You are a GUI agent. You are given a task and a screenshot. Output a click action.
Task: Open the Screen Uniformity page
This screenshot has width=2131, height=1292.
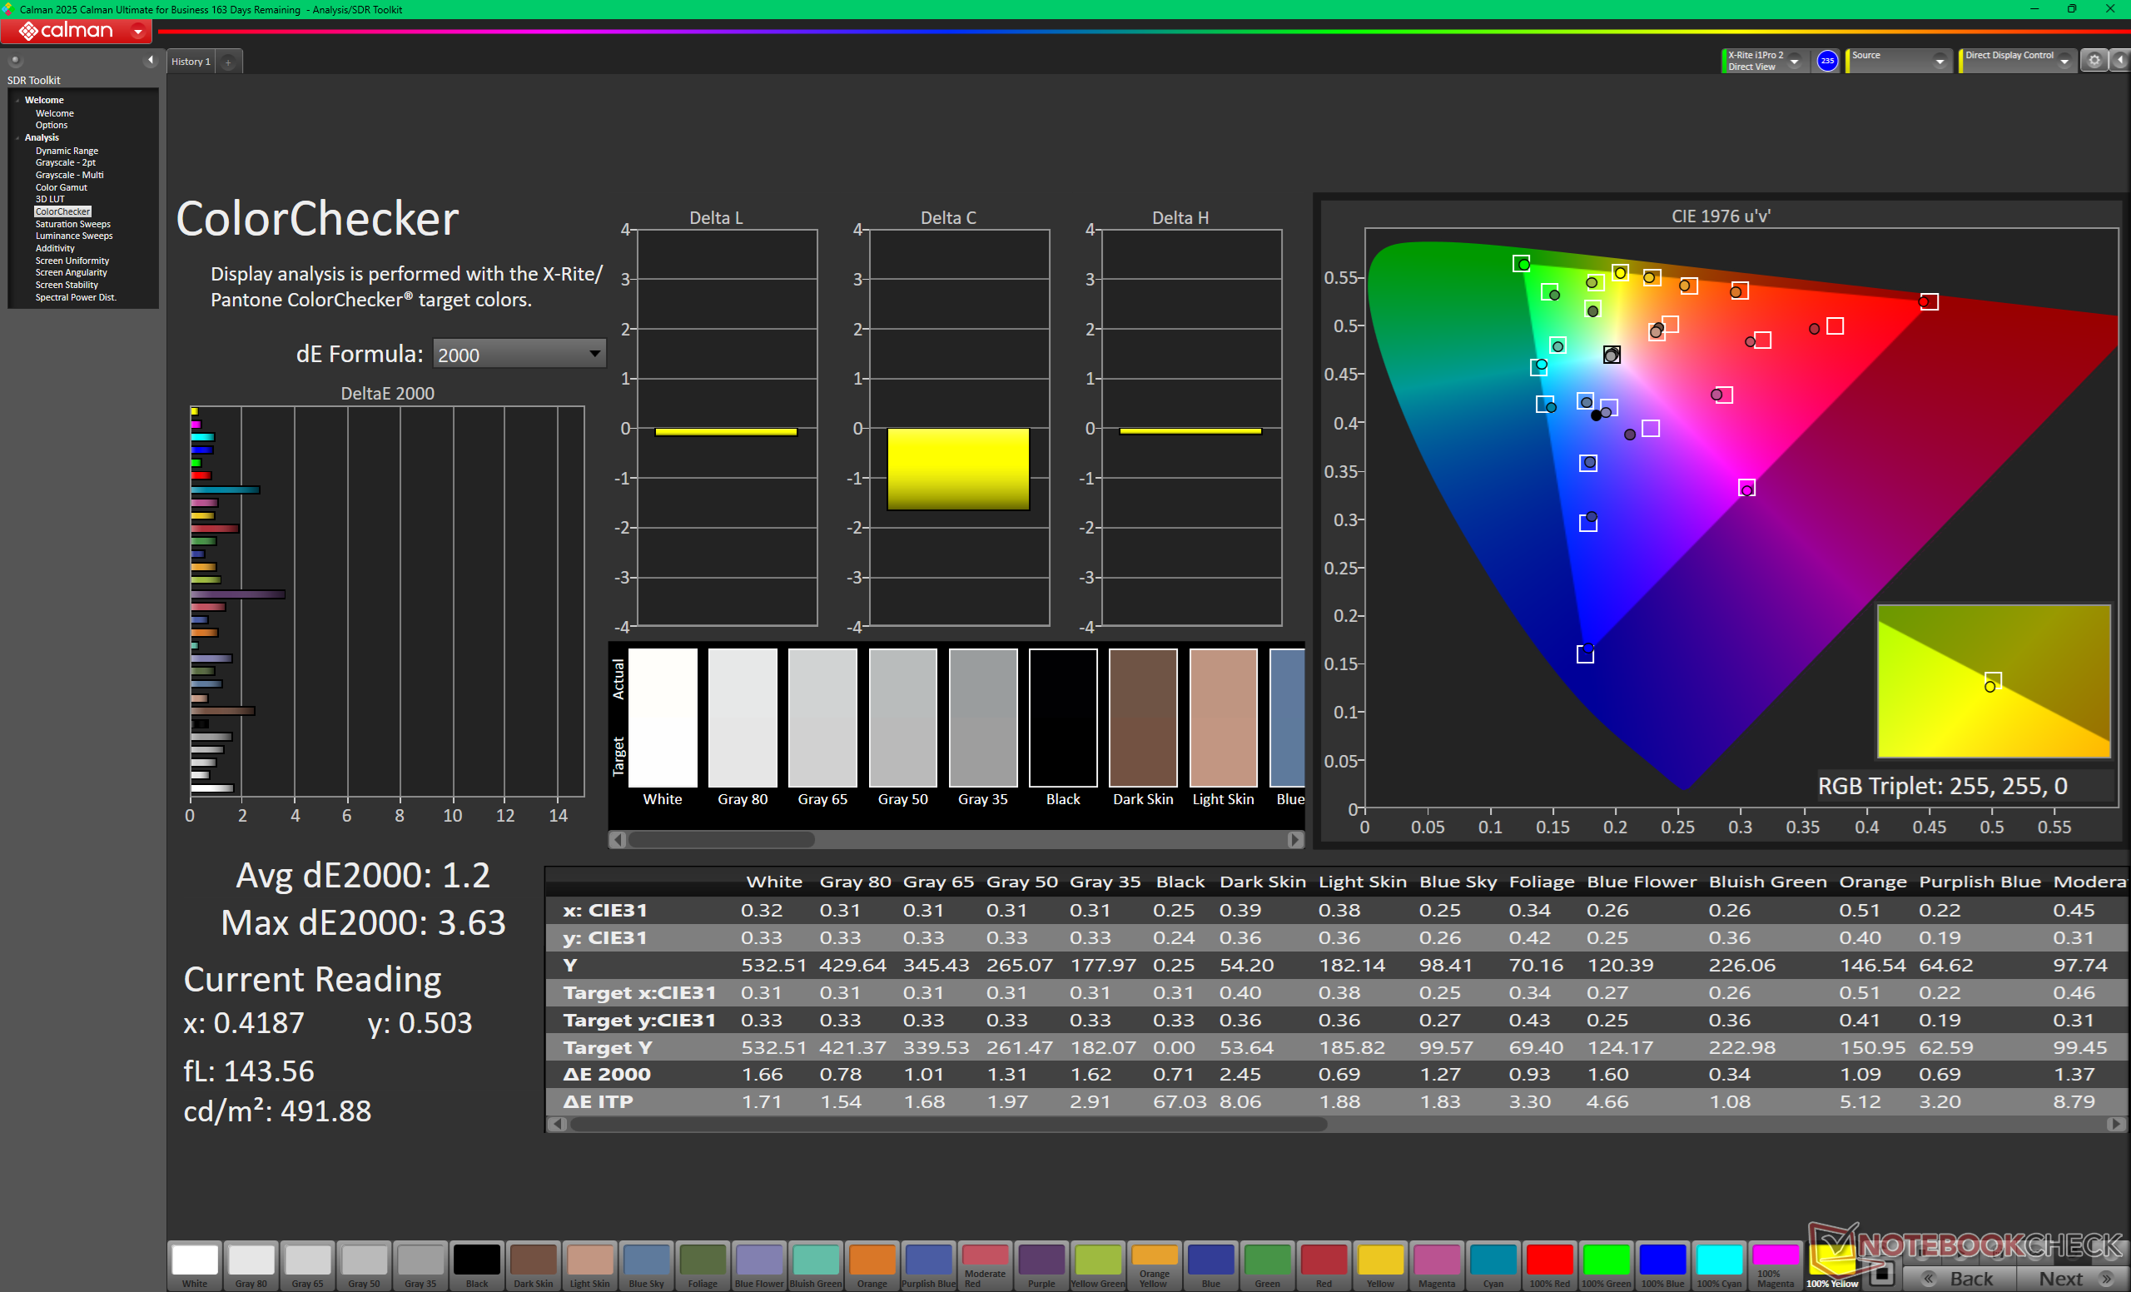click(72, 261)
